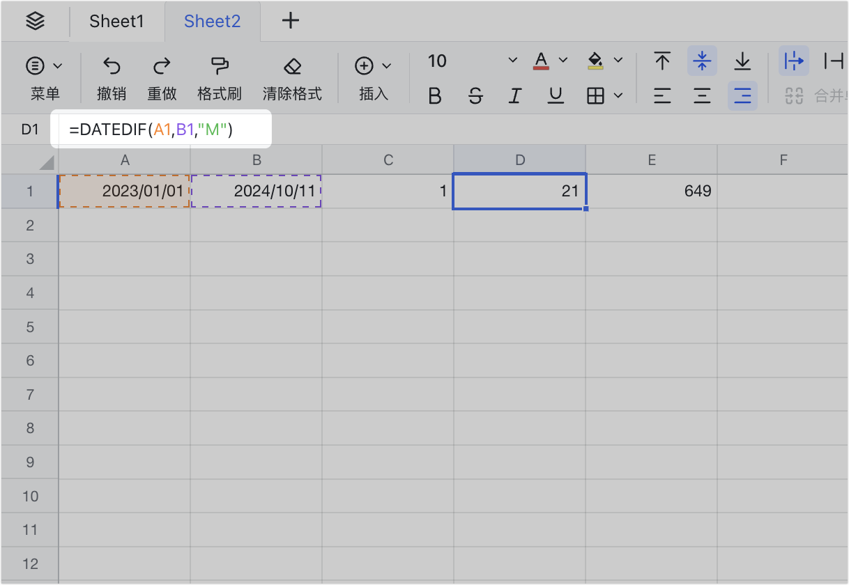Viewport: 849px width, 585px height.
Task: Click cell C1 containing 1
Action: click(388, 191)
